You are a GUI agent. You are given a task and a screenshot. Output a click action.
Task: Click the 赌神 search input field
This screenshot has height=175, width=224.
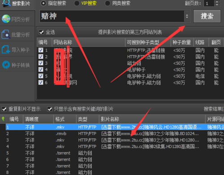pos(112,16)
